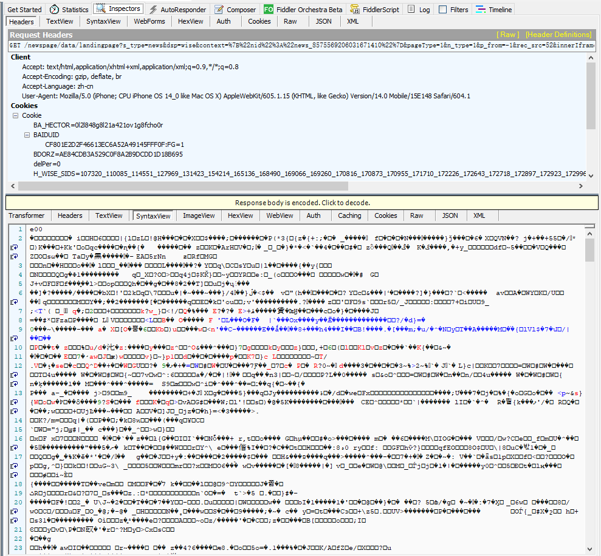The height and width of the screenshot is (556, 601).
Task: Open request SyntaxView tab
Action: pyautogui.click(x=103, y=21)
